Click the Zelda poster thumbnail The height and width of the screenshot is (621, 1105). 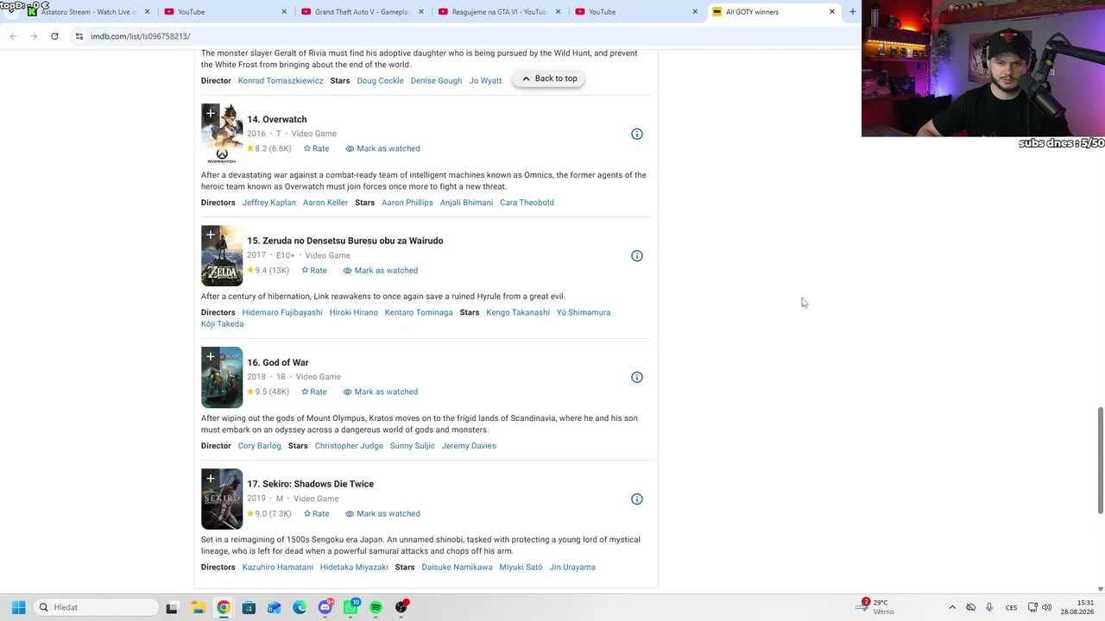(x=222, y=256)
